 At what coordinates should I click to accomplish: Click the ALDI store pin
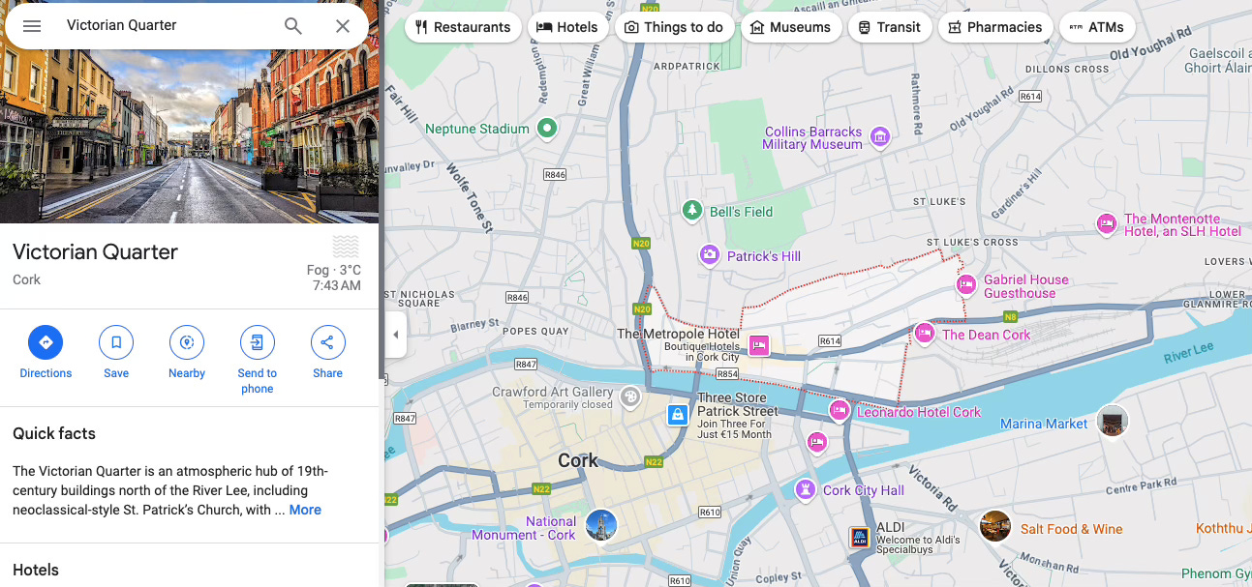(x=859, y=537)
